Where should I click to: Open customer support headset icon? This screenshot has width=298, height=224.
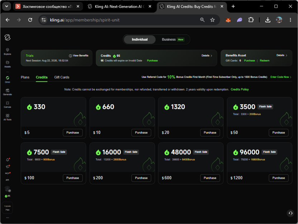pyautogui.click(x=290, y=213)
